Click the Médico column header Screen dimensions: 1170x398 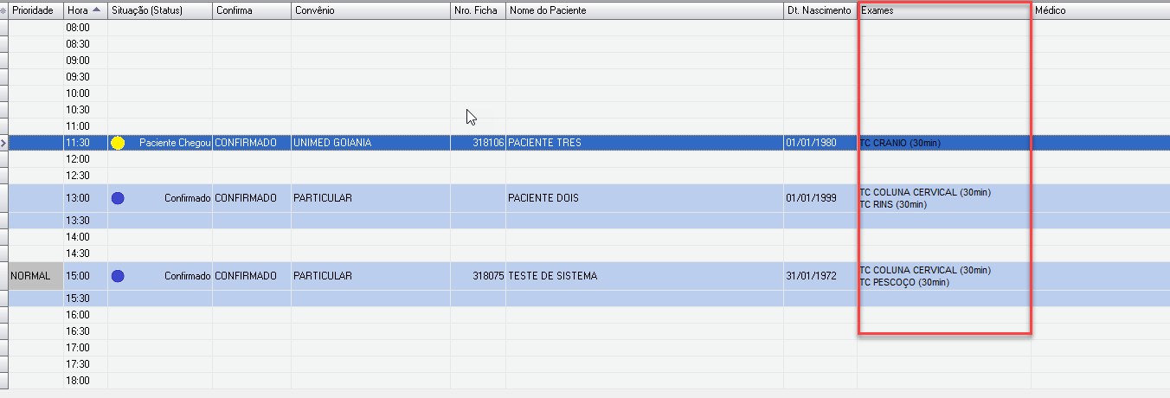1050,10
